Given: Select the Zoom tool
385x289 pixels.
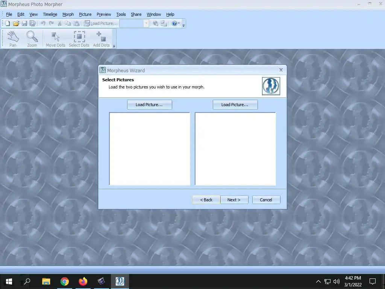Looking at the screenshot, I should (32, 39).
